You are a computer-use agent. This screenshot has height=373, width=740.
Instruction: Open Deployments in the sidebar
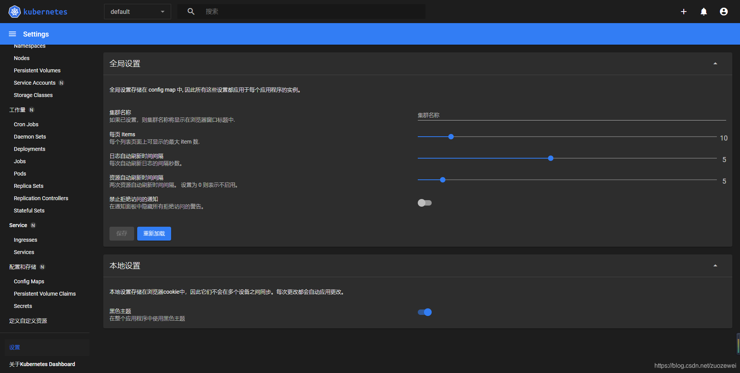(x=29, y=149)
